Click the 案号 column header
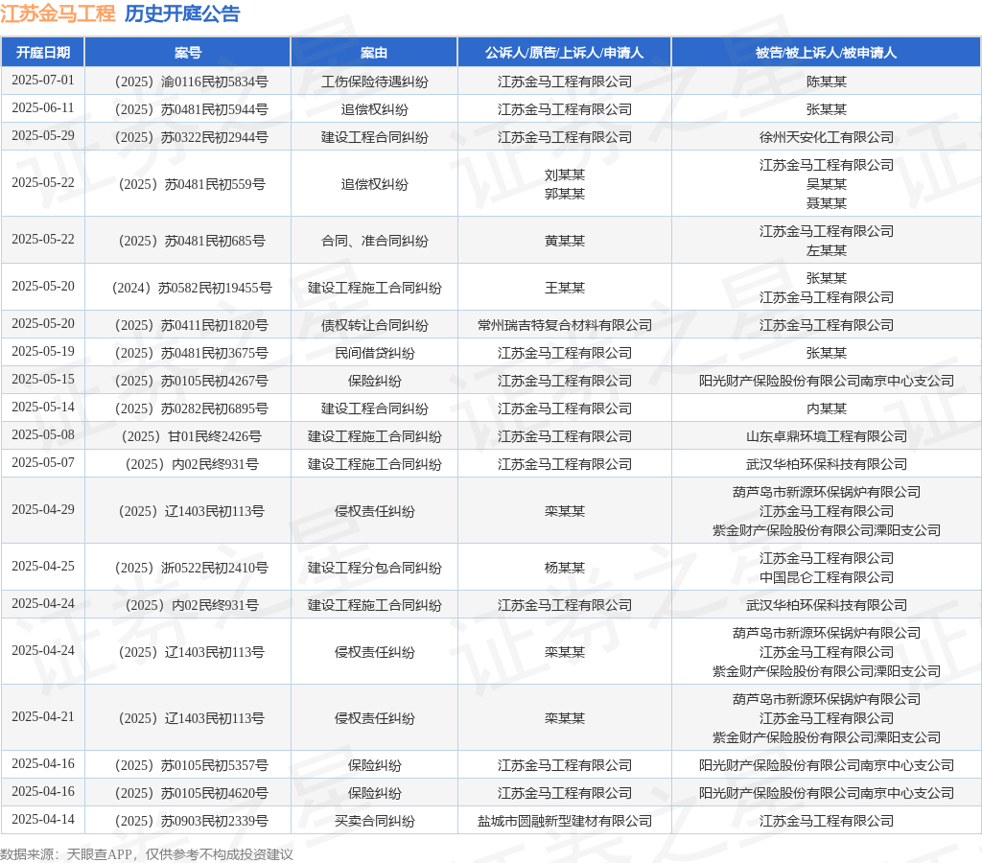This screenshot has height=863, width=982. coord(187,53)
